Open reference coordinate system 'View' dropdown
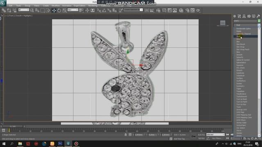This screenshot has width=262, height=147. [x=73, y=10]
